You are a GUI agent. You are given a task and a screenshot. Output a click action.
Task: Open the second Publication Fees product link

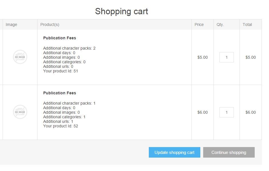point(60,93)
